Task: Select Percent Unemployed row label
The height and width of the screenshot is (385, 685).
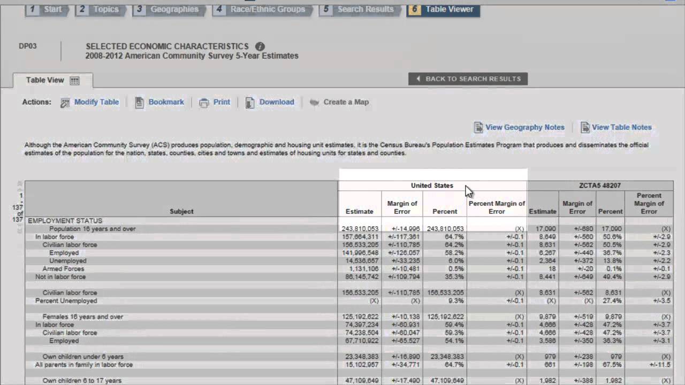Action: [66, 301]
